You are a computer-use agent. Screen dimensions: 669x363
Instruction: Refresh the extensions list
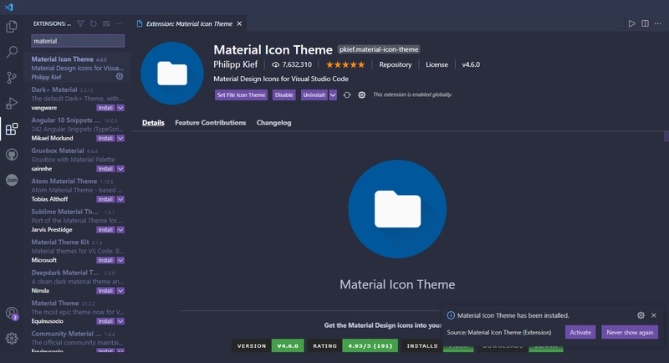point(94,24)
